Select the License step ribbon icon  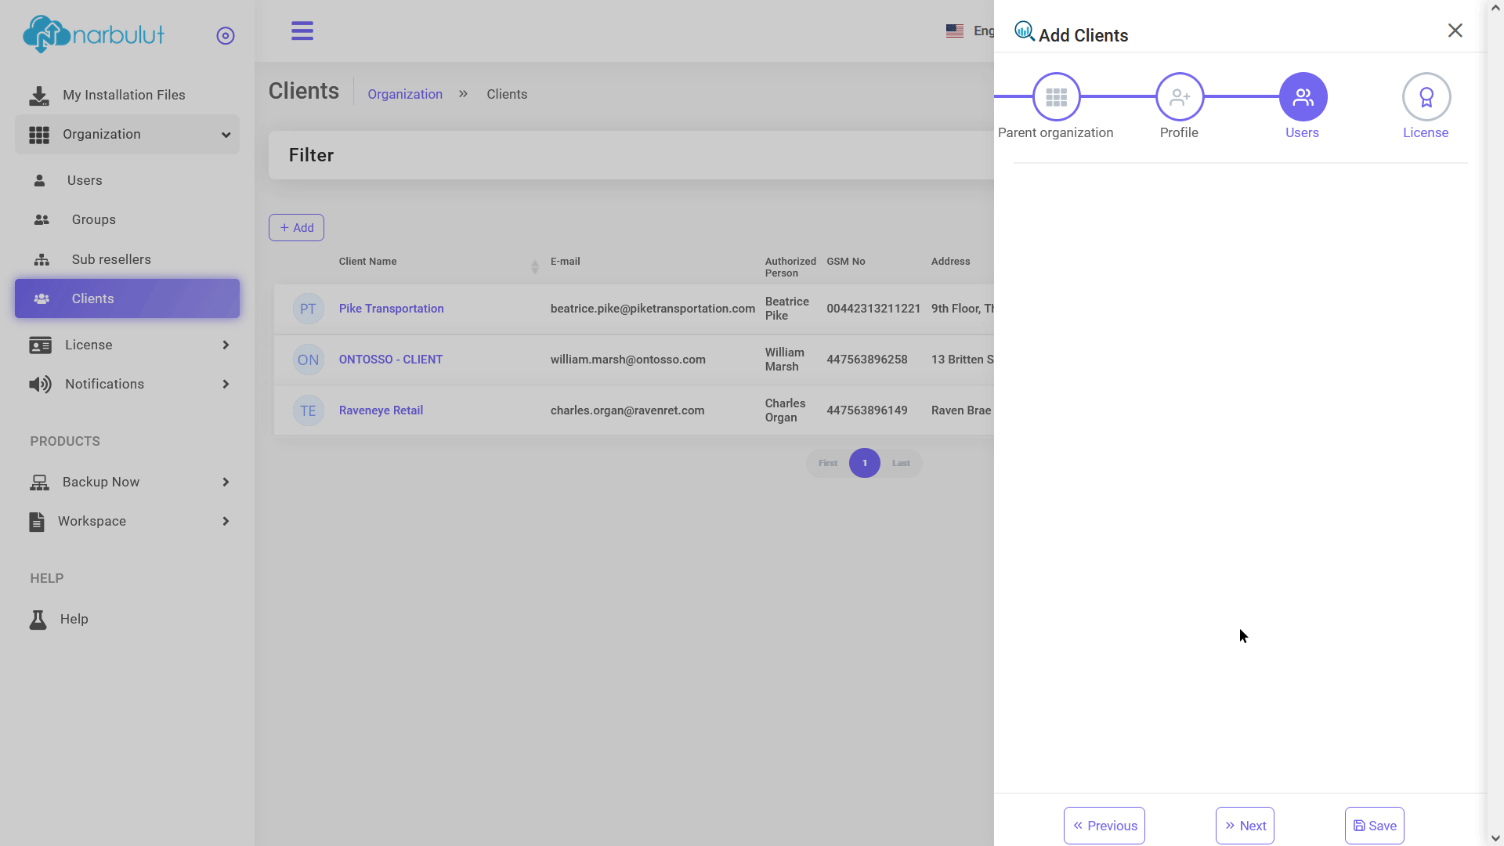pos(1426,97)
